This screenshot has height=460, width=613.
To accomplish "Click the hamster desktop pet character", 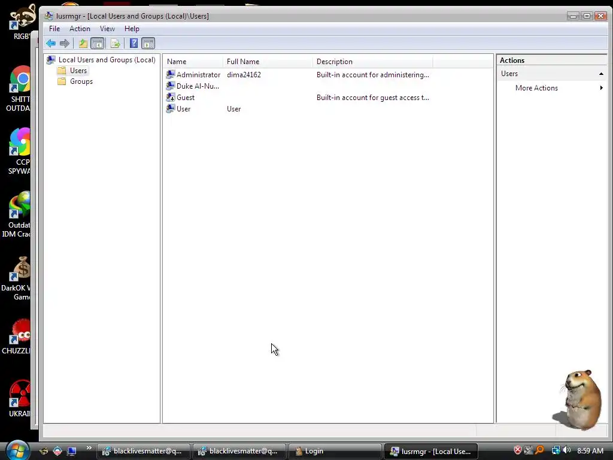I will tap(579, 399).
